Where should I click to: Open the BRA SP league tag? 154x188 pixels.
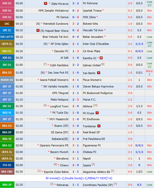[x=7, y=185]
